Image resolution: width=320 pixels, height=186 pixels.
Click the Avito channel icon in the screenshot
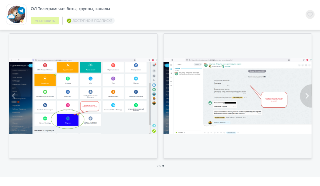90,79
